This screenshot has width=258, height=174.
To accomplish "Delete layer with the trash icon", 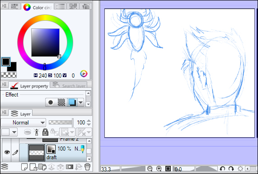I will [x=87, y=167].
